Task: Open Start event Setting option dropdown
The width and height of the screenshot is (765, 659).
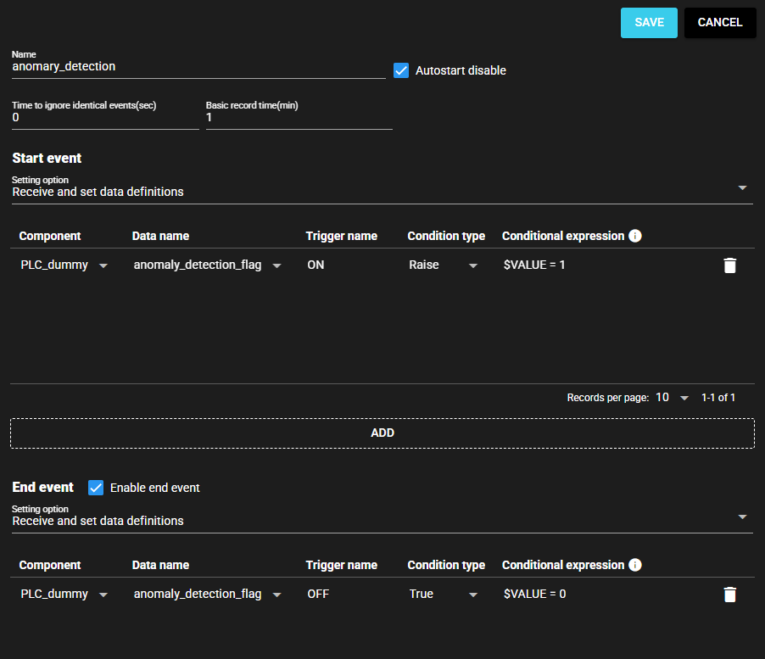Action: pos(382,192)
